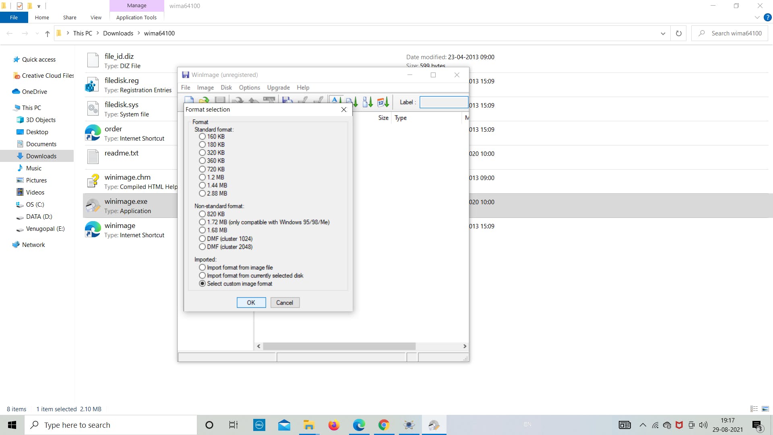Open WinImage File menu
Screen dimensions: 773x435
(186, 87)
